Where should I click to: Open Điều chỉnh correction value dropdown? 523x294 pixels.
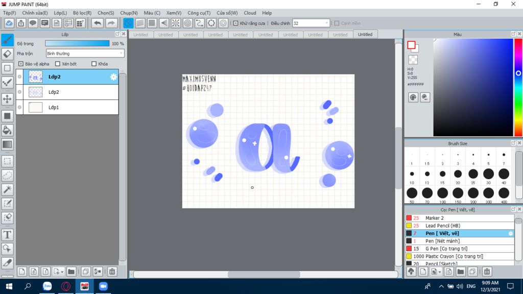[x=311, y=23]
